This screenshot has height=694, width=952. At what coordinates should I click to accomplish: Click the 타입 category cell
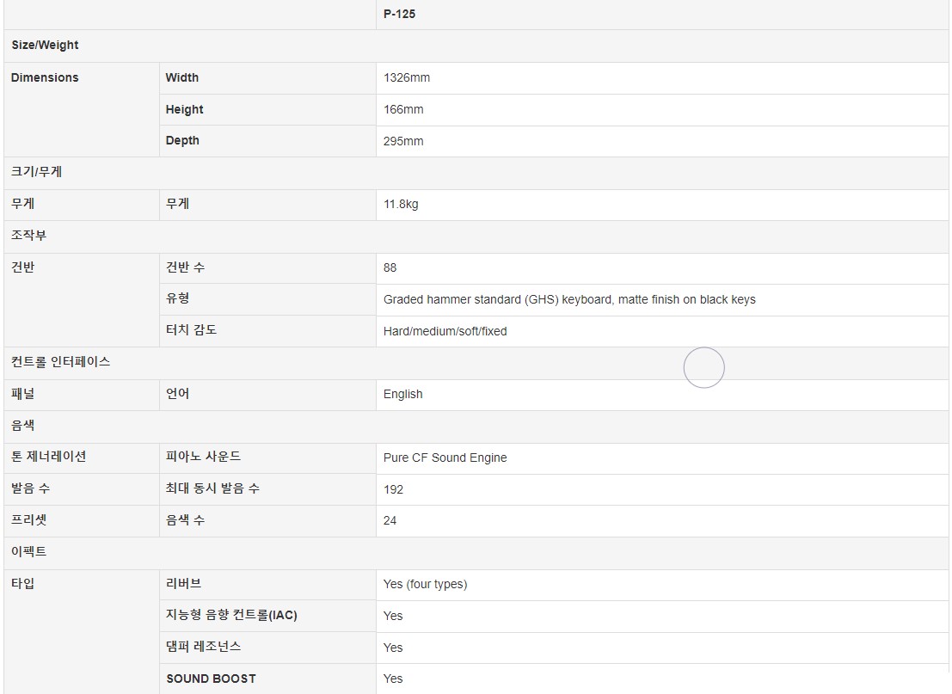click(82, 631)
